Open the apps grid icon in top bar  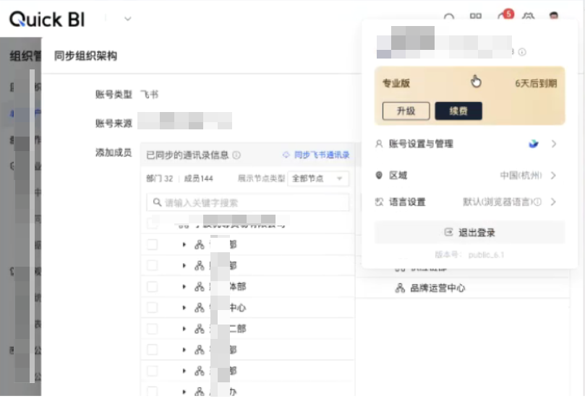coord(475,17)
